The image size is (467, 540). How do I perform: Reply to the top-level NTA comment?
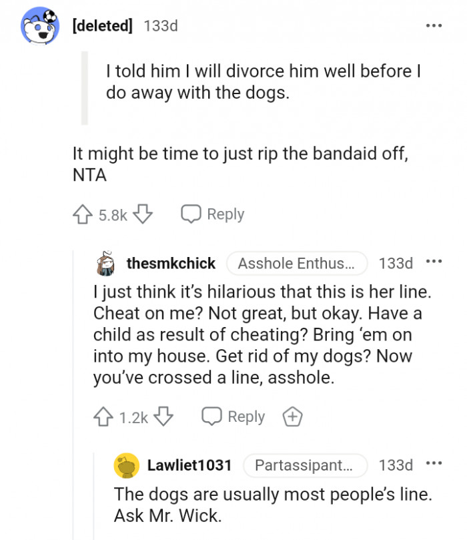click(213, 215)
